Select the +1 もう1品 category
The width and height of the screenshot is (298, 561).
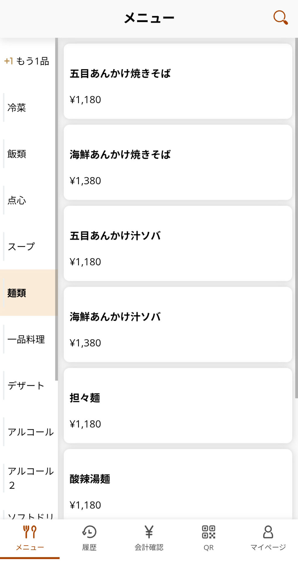click(x=27, y=61)
